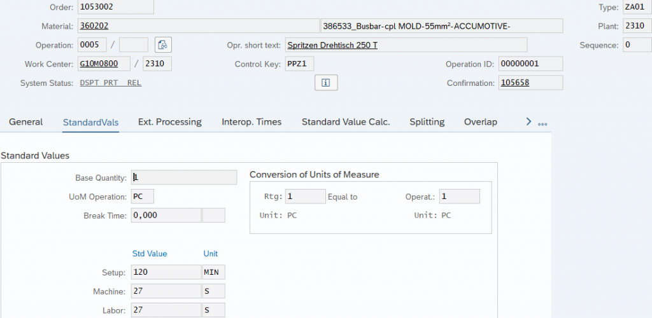Click confirmation number 105658
The height and width of the screenshot is (318, 652).
click(x=515, y=83)
